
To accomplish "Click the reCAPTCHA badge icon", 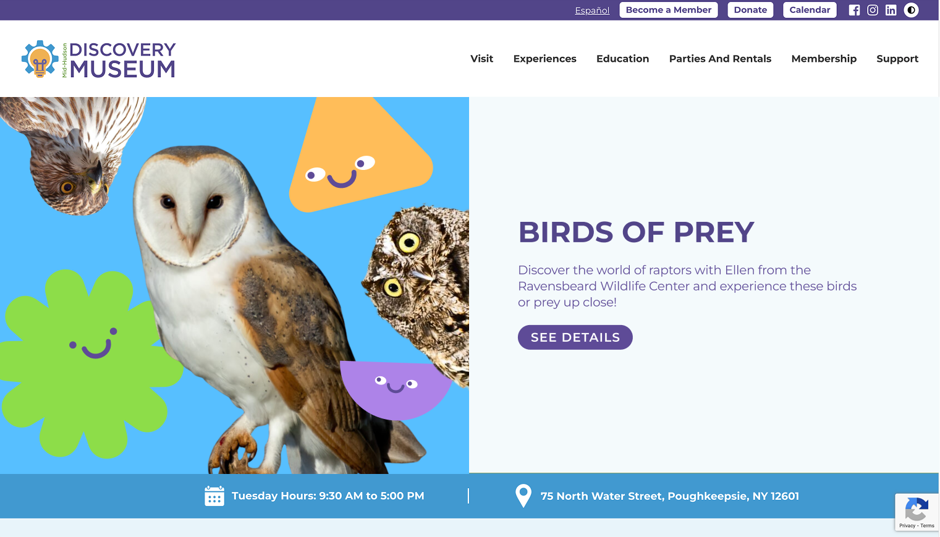I will click(x=917, y=510).
